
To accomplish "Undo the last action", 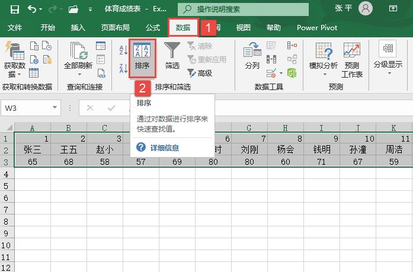I will [x=32, y=9].
